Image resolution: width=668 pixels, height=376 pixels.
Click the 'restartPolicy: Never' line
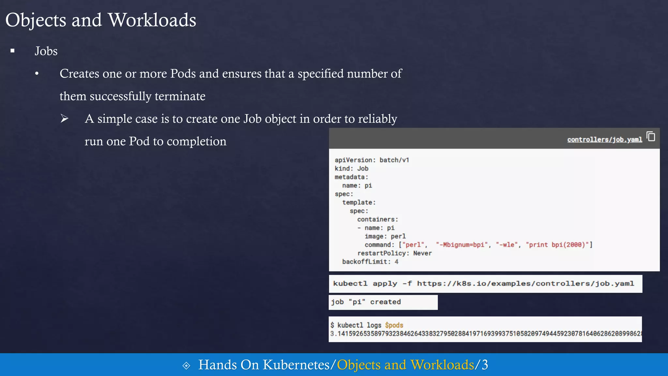[394, 253]
